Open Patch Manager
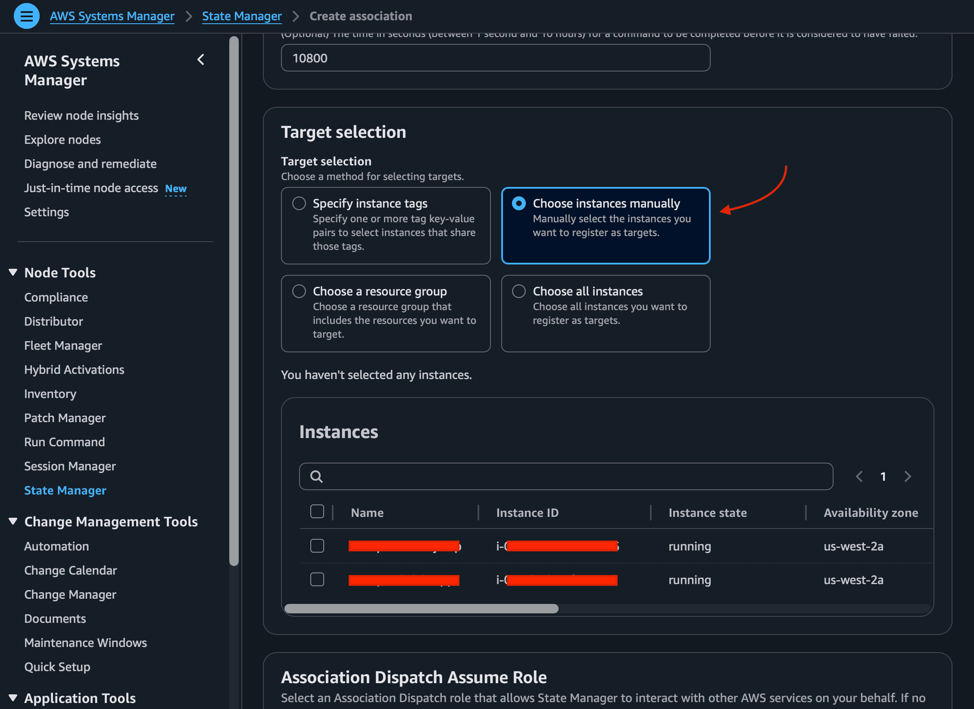The width and height of the screenshot is (974, 709). pyautogui.click(x=65, y=418)
